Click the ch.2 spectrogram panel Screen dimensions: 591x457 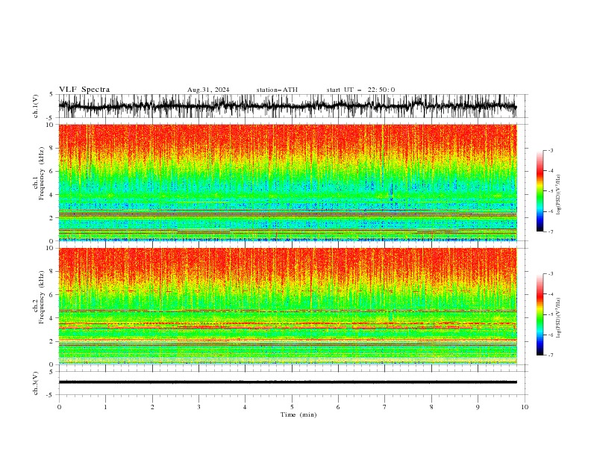[287, 306]
